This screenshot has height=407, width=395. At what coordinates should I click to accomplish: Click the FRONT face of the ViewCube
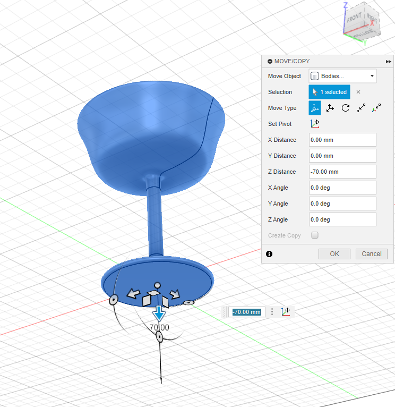(x=354, y=18)
